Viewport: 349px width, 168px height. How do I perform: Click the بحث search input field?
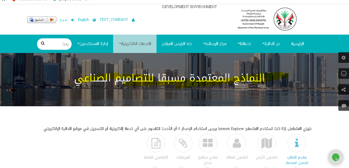(54, 44)
